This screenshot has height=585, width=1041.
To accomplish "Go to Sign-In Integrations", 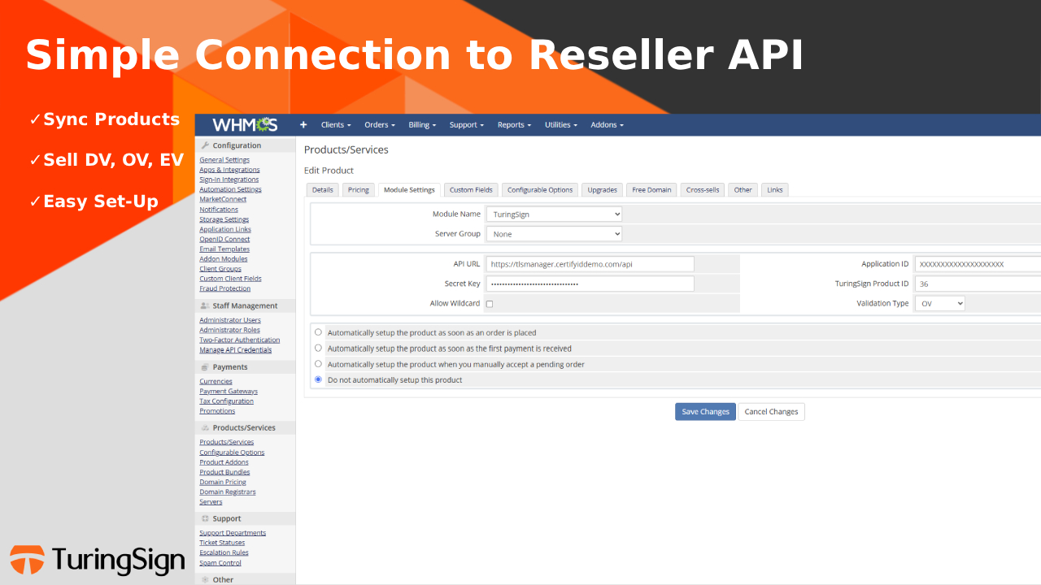I will coord(229,180).
